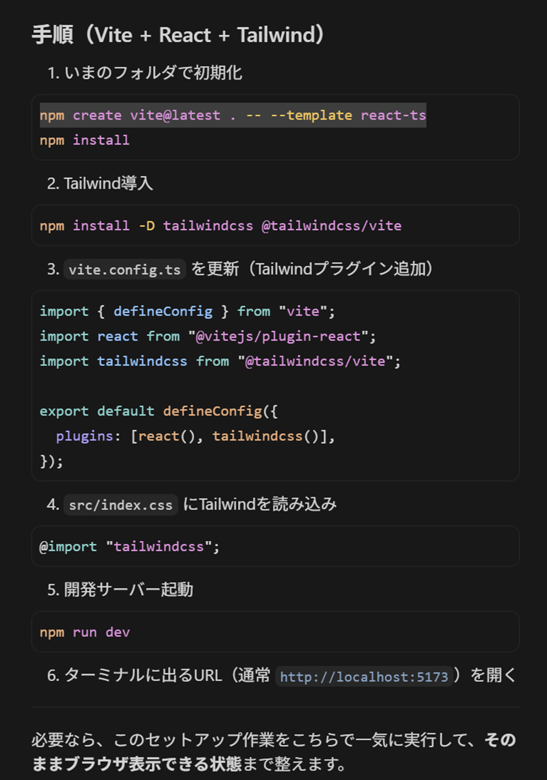Click step 2 text Tailwind導入
The image size is (547, 780).
[x=108, y=184]
